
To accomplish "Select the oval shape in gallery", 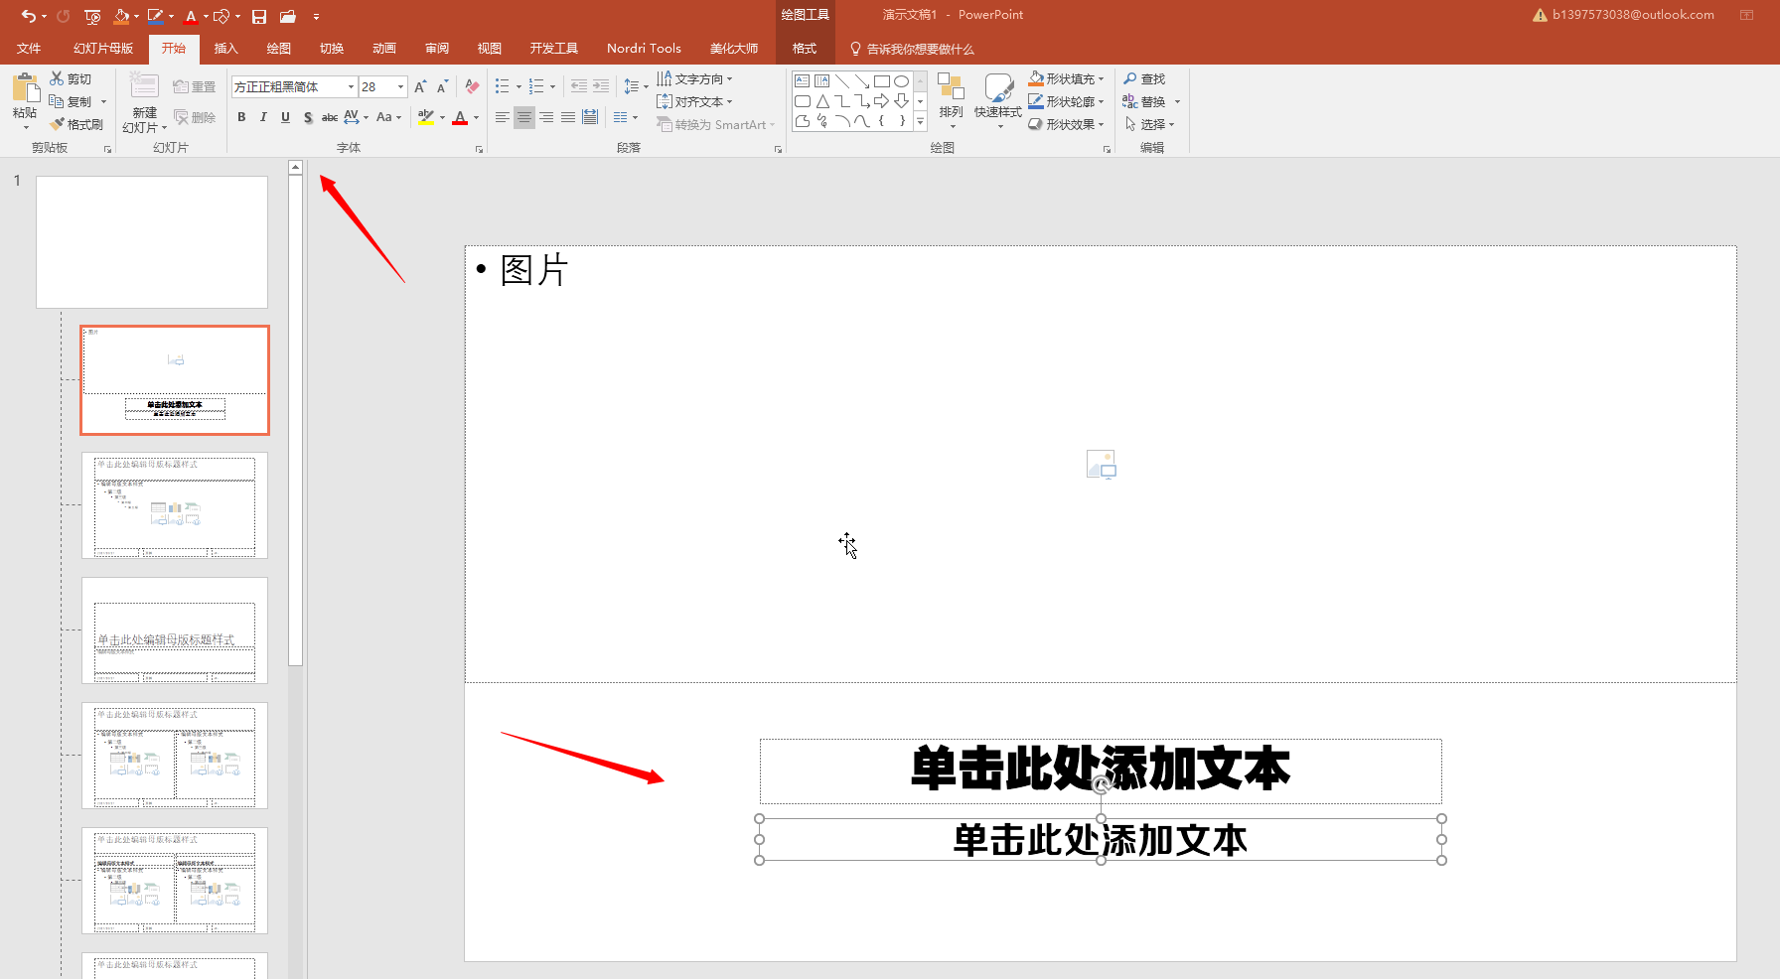I will tap(901, 81).
